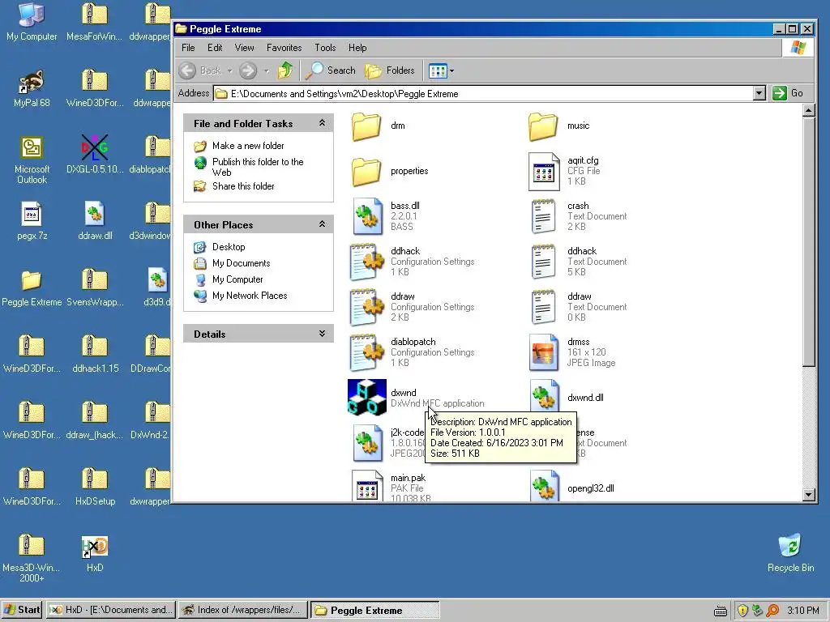Open the View menu
830x622 pixels.
244,48
